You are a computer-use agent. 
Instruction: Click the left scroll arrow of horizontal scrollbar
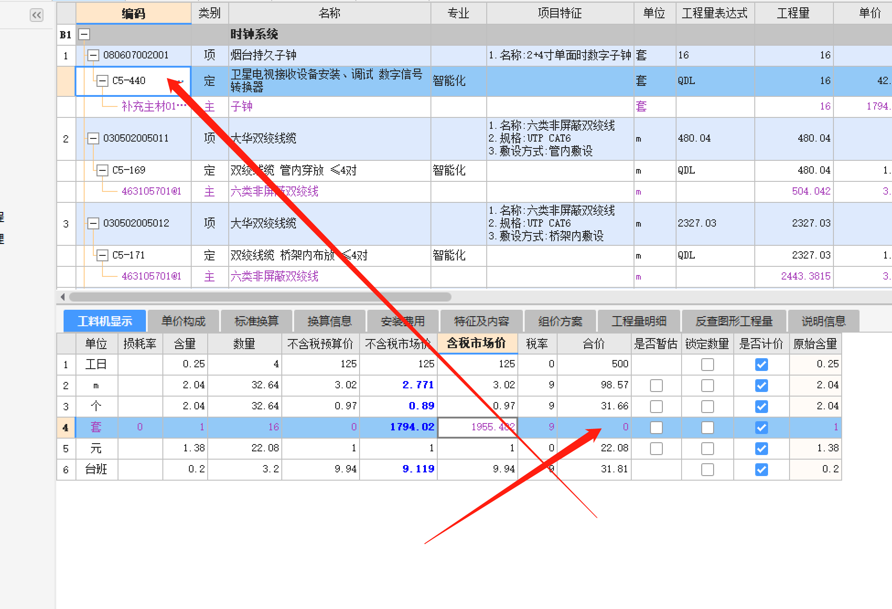63,297
